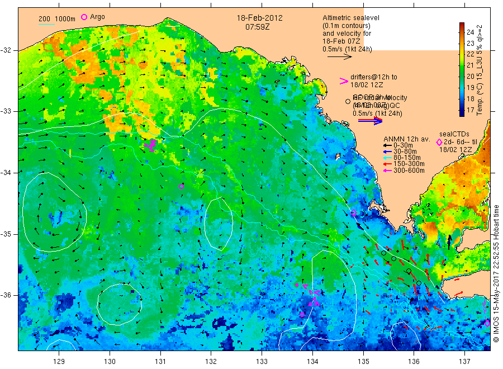Click the magenta 300-600m ANMN arrow symbol

387,171
